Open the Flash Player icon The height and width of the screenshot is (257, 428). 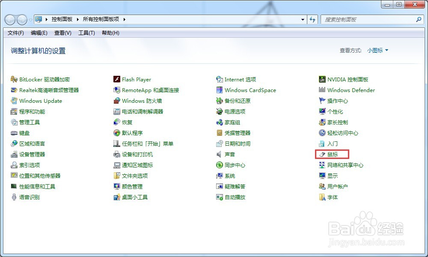(x=117, y=80)
